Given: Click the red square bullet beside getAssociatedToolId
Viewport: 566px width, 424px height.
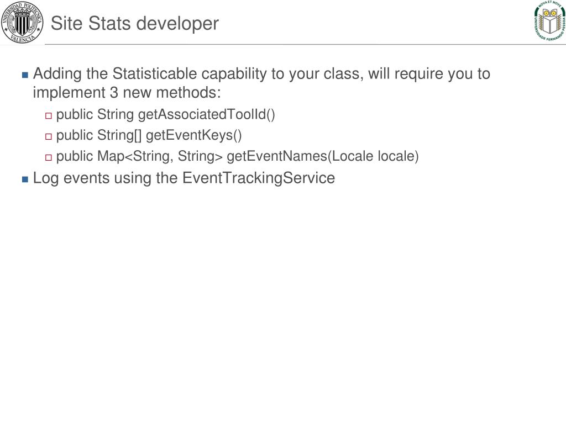Looking at the screenshot, I should [x=49, y=116].
